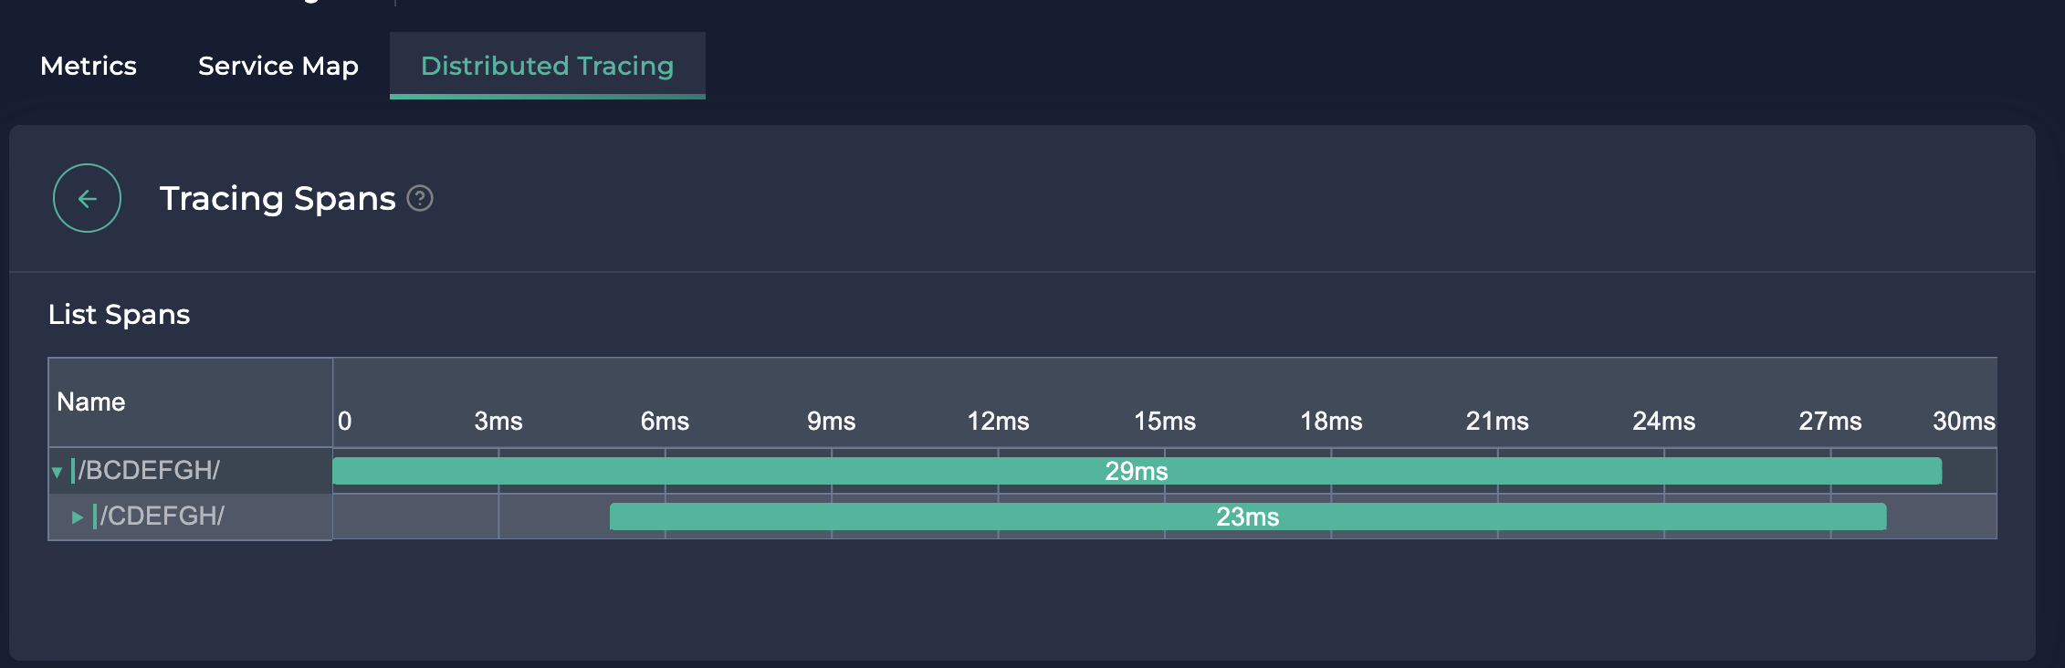Click the back arrow circle button
The width and height of the screenshot is (2065, 668).
tap(87, 198)
